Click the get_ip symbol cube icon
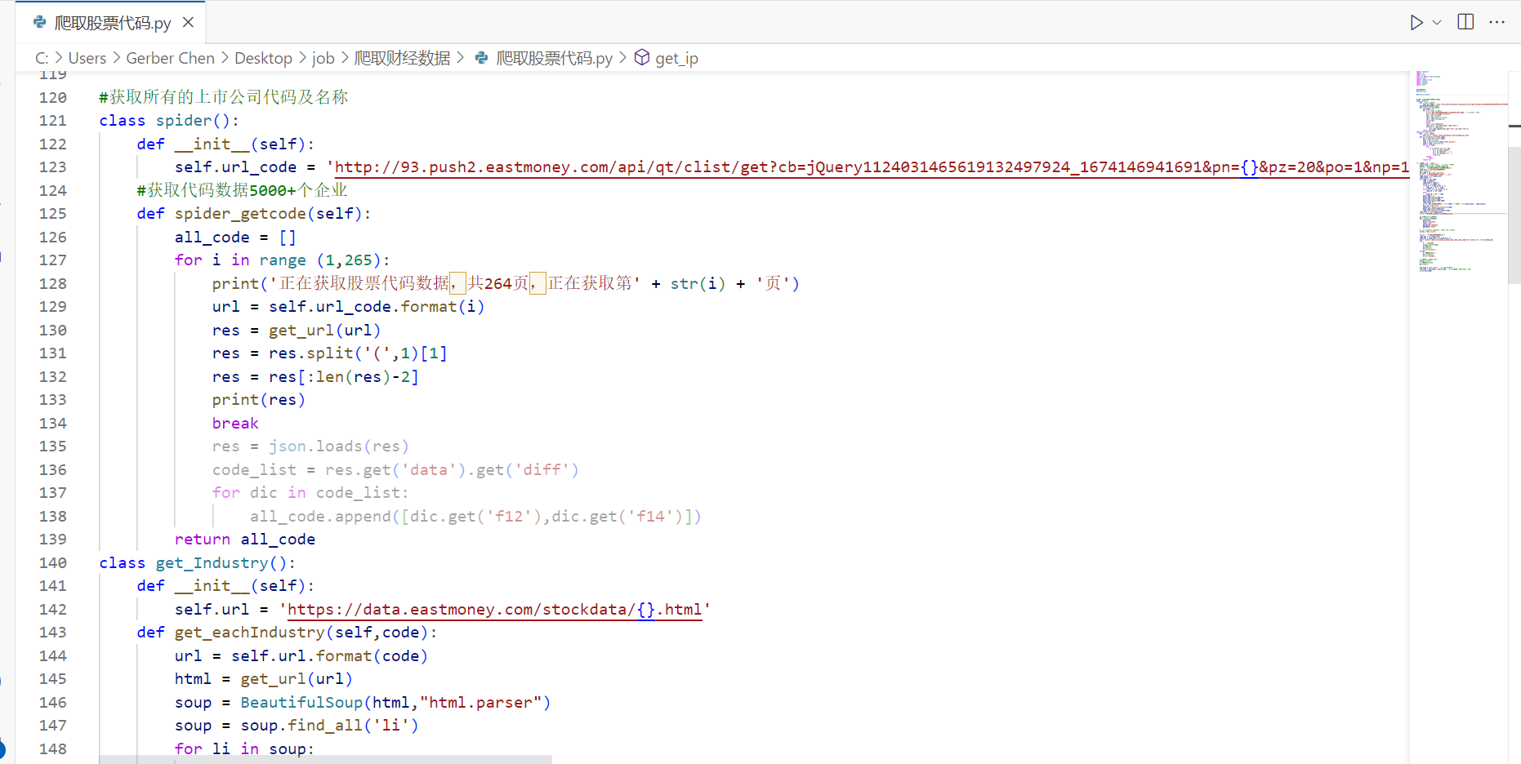 [642, 57]
